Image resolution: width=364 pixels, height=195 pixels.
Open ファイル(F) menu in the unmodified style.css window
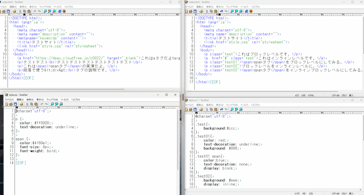pos(9,100)
